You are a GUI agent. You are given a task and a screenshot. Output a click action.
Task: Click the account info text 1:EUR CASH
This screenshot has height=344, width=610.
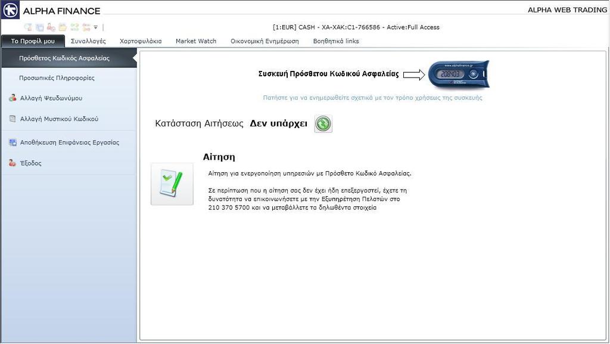point(356,27)
